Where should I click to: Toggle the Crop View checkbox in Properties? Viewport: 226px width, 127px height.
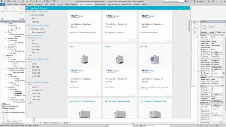[x=212, y=88]
